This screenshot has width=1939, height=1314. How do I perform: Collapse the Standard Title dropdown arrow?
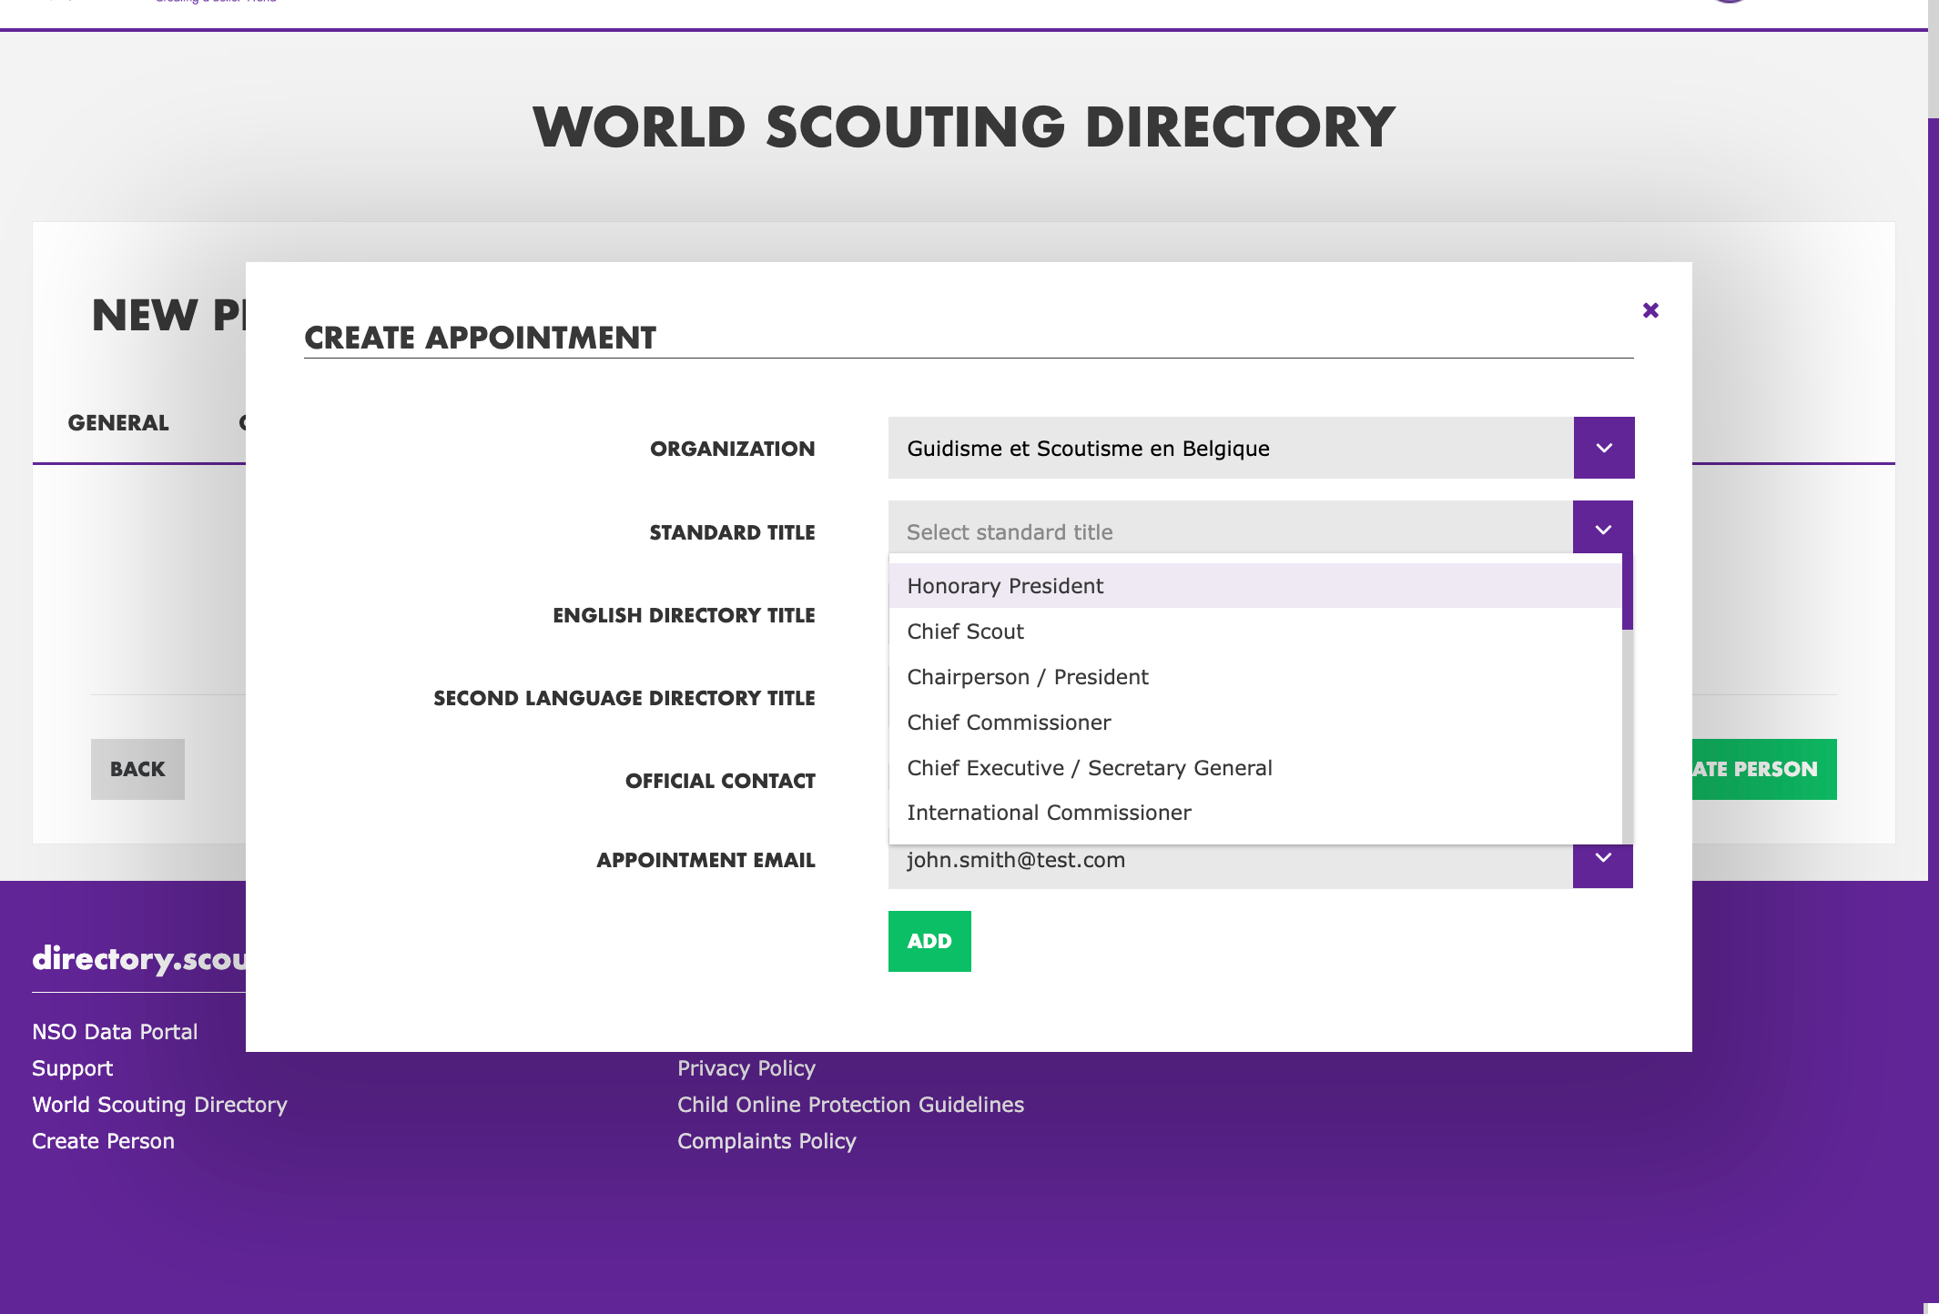coord(1603,529)
